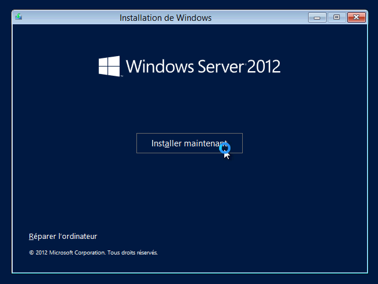Select the 2012 Microsoft Corporation copyright text
This screenshot has height=284, width=378.
coord(93,253)
